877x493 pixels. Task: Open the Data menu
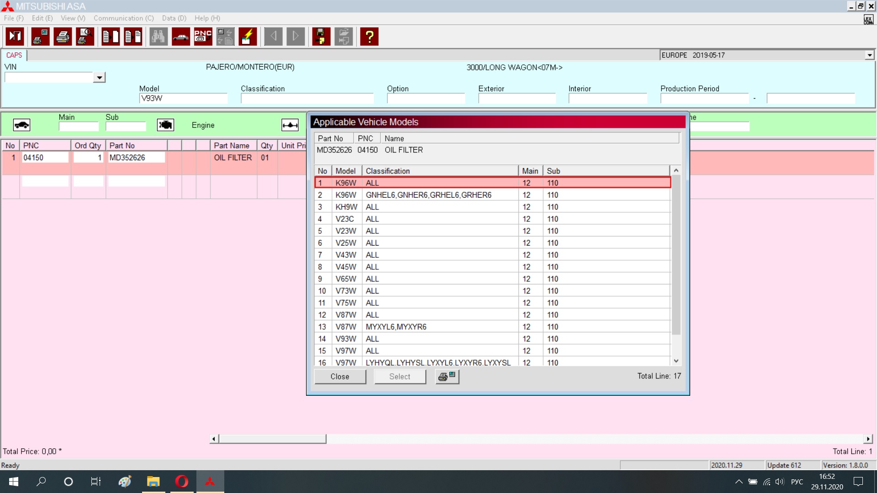[174, 18]
